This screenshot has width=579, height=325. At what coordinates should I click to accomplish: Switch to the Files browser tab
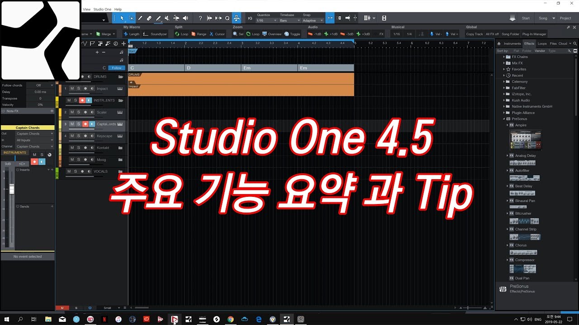tap(553, 44)
